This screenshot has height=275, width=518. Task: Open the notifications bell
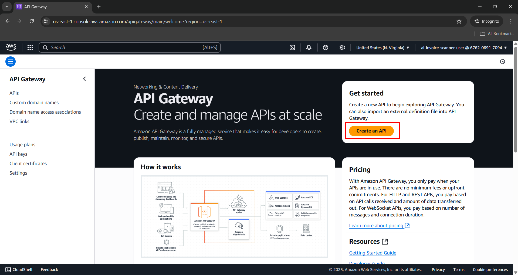(309, 47)
